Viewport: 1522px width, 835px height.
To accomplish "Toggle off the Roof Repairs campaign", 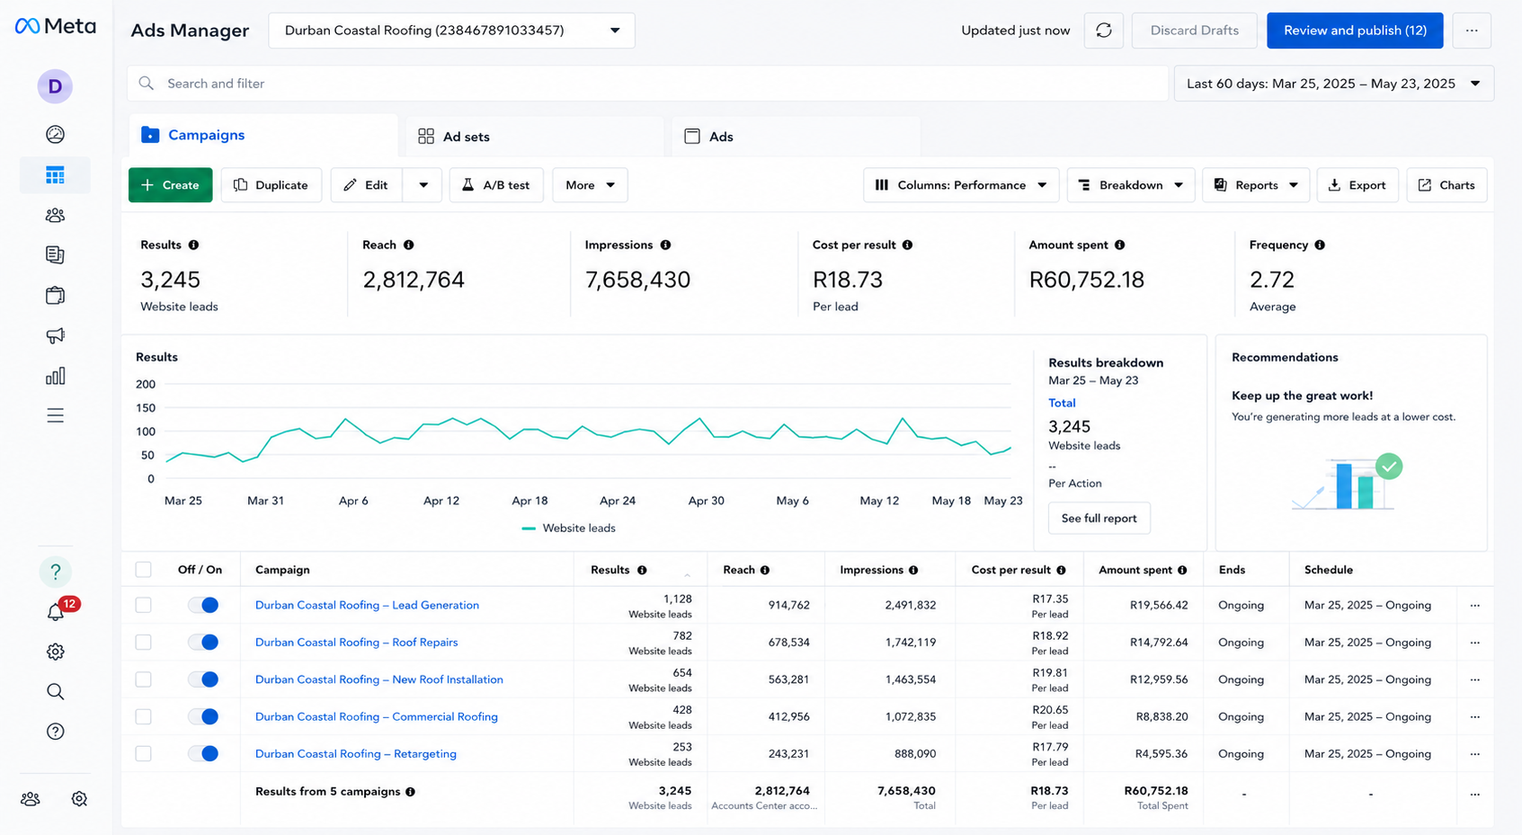I will [203, 643].
